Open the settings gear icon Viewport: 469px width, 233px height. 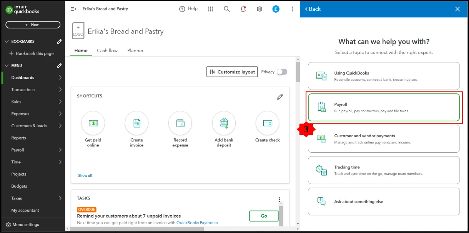pos(259,9)
